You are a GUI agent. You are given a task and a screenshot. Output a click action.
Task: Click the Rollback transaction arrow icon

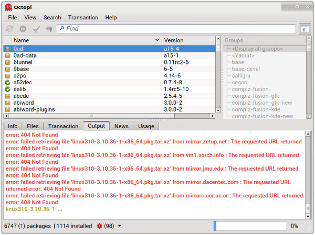[49, 29]
